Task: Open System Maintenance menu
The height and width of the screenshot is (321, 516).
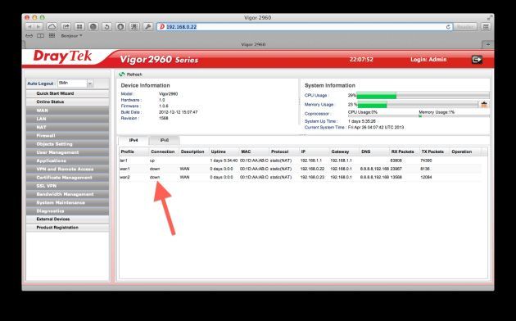Action: [67, 202]
